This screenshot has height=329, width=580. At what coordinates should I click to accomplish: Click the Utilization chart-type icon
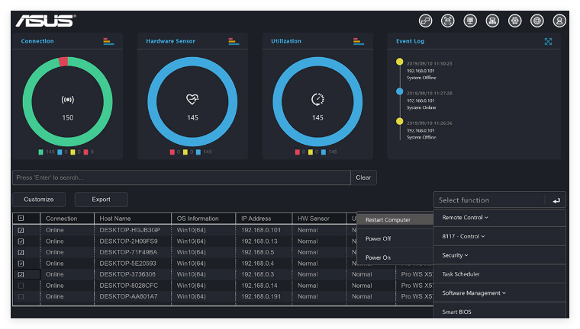click(x=359, y=41)
